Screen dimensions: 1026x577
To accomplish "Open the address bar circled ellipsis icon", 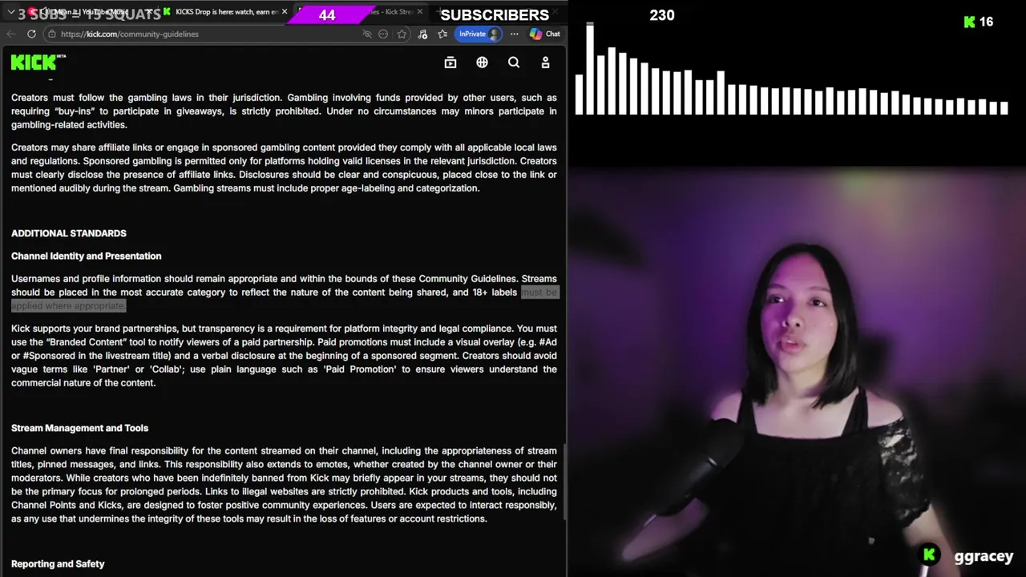I will click(383, 34).
